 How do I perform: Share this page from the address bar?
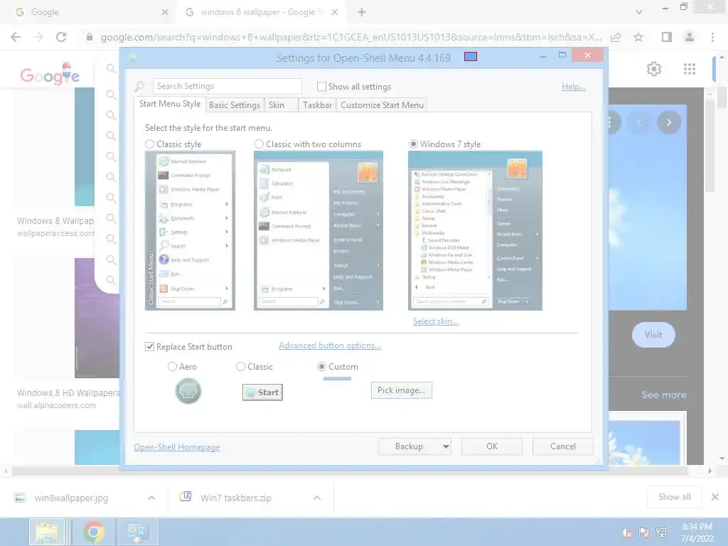[616, 37]
